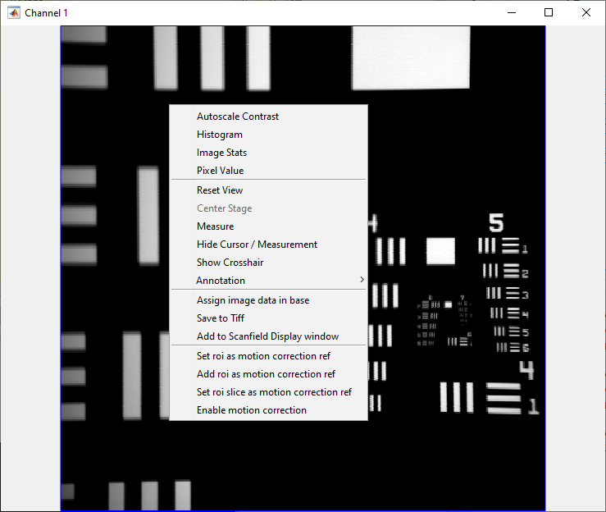Choose Image Stats menu entry
The image size is (606, 512).
point(221,153)
